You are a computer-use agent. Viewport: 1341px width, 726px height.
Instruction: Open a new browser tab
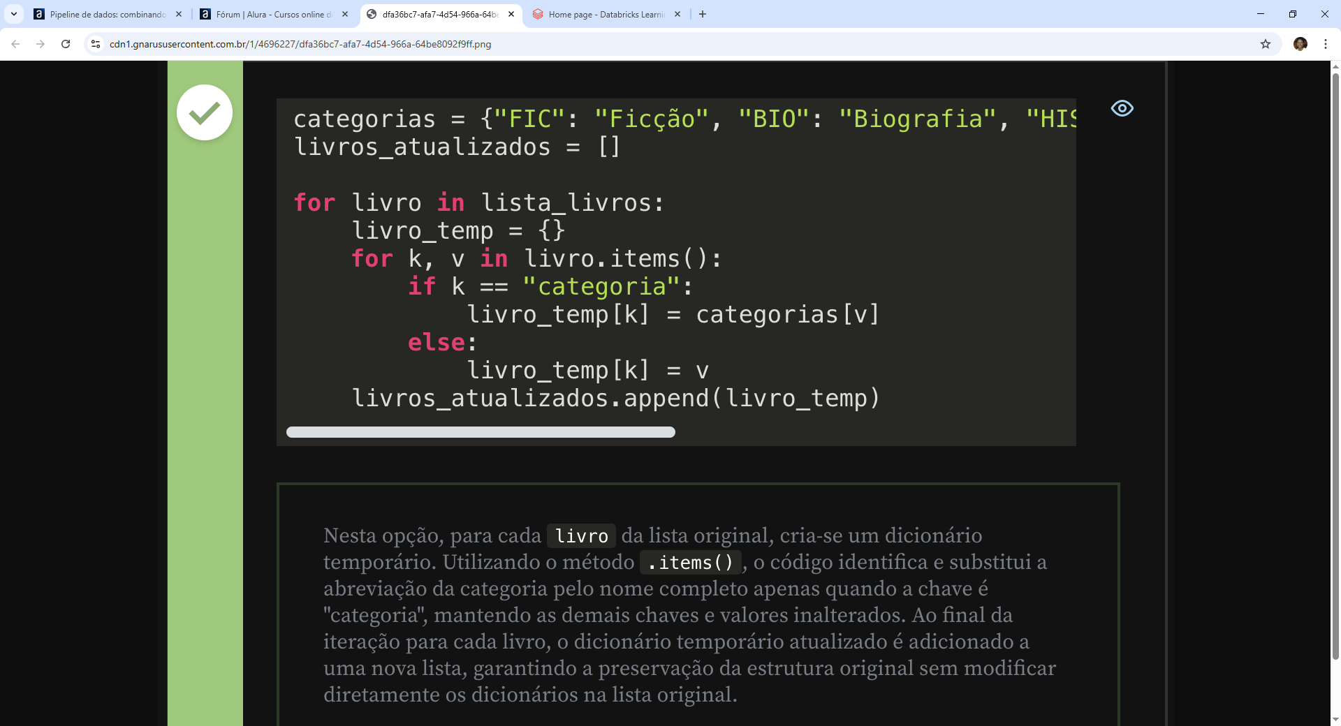point(703,14)
